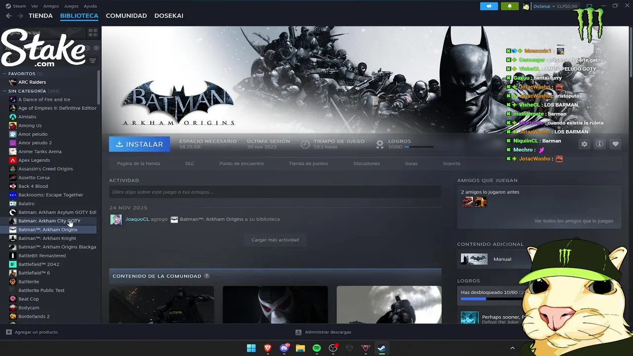Viewport: 633px width, 356px height.
Task: Open the Guías link
Action: pyautogui.click(x=411, y=164)
